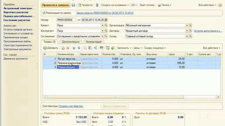
Task: Open the calendar picker beside the date field
Action: coord(106,20)
